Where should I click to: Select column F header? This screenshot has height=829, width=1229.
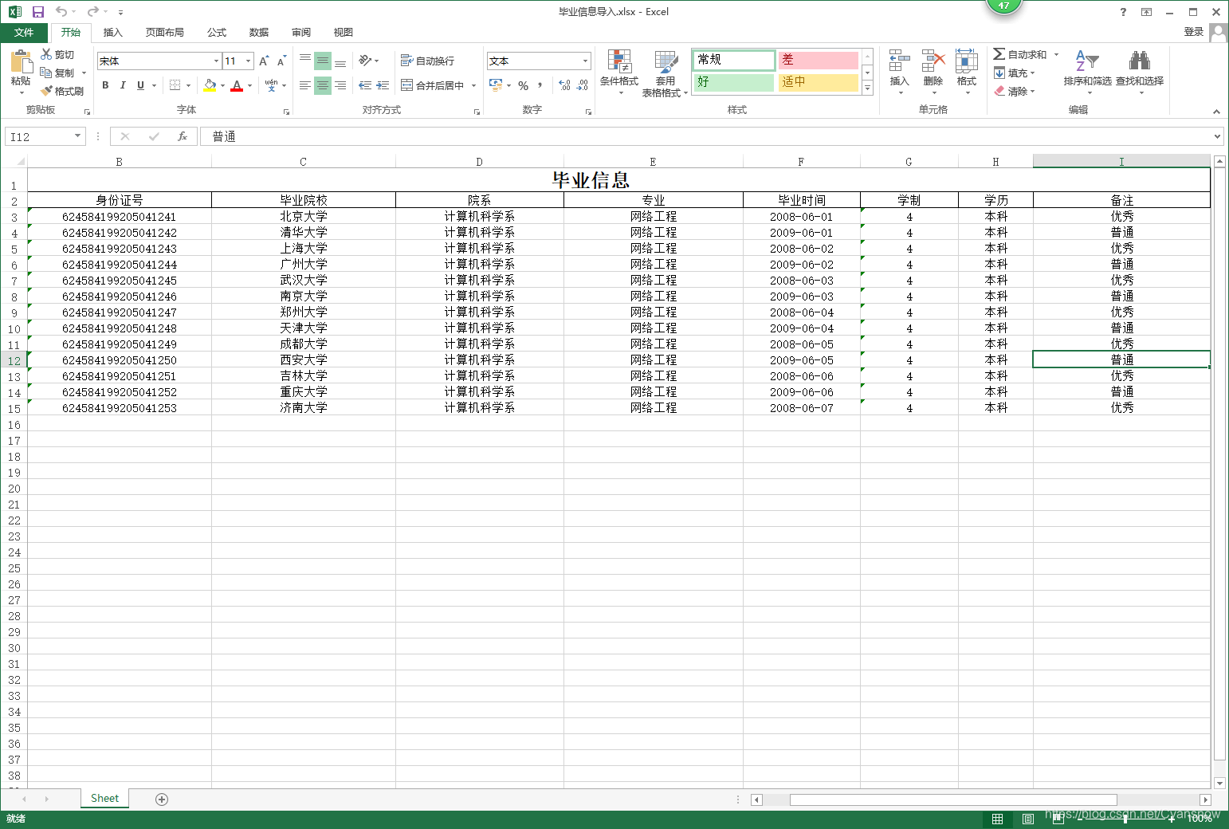pyautogui.click(x=801, y=162)
